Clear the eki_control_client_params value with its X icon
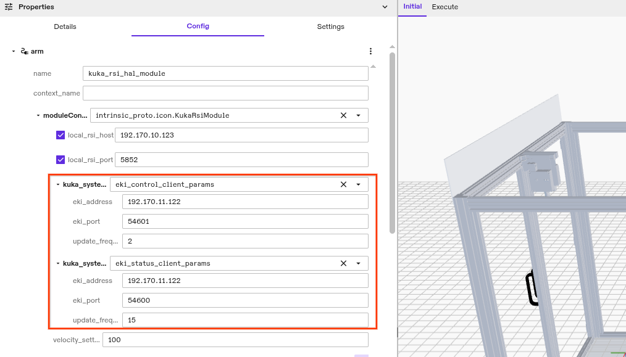626x357 pixels. click(343, 184)
